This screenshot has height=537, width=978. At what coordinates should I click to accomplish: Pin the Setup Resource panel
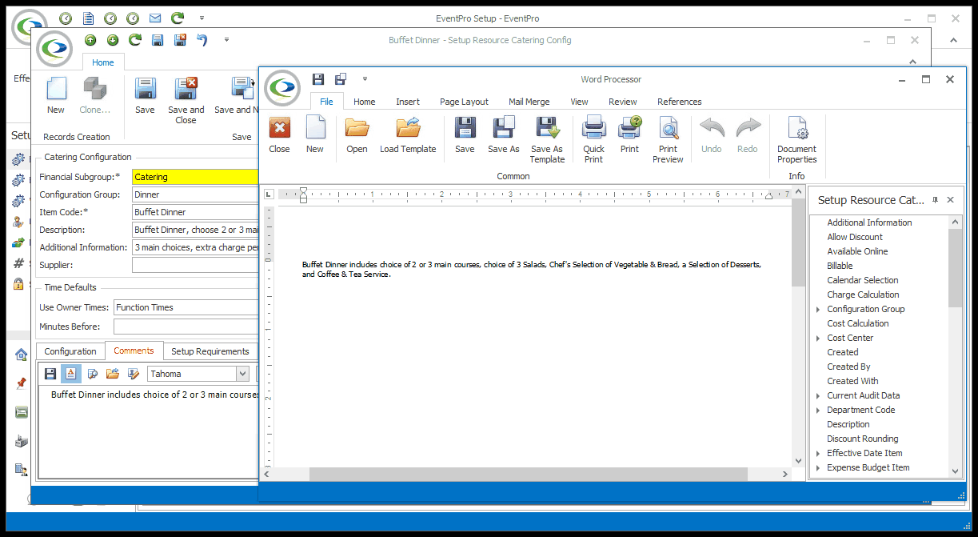pyautogui.click(x=936, y=200)
